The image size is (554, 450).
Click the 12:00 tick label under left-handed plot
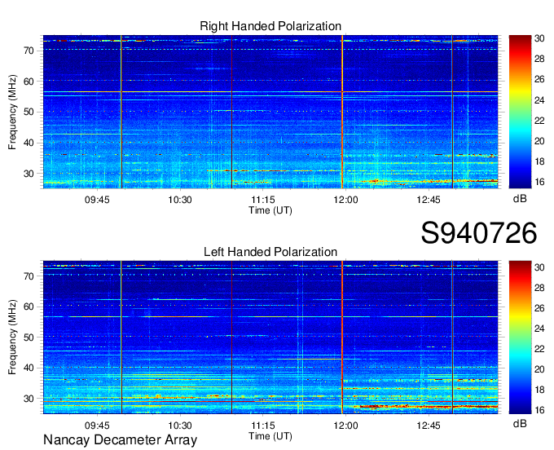345,426
